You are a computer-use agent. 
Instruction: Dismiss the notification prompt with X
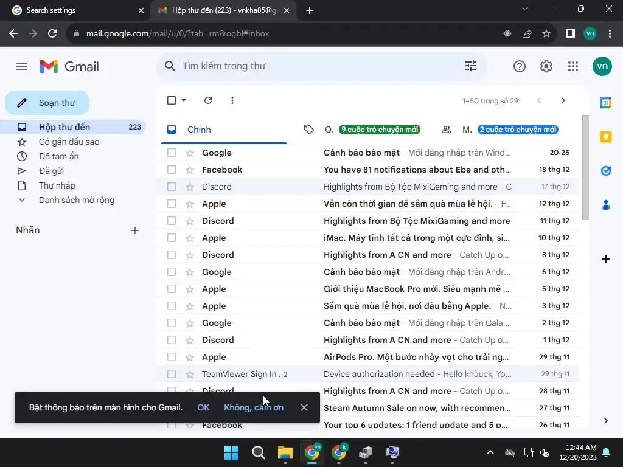coord(304,407)
